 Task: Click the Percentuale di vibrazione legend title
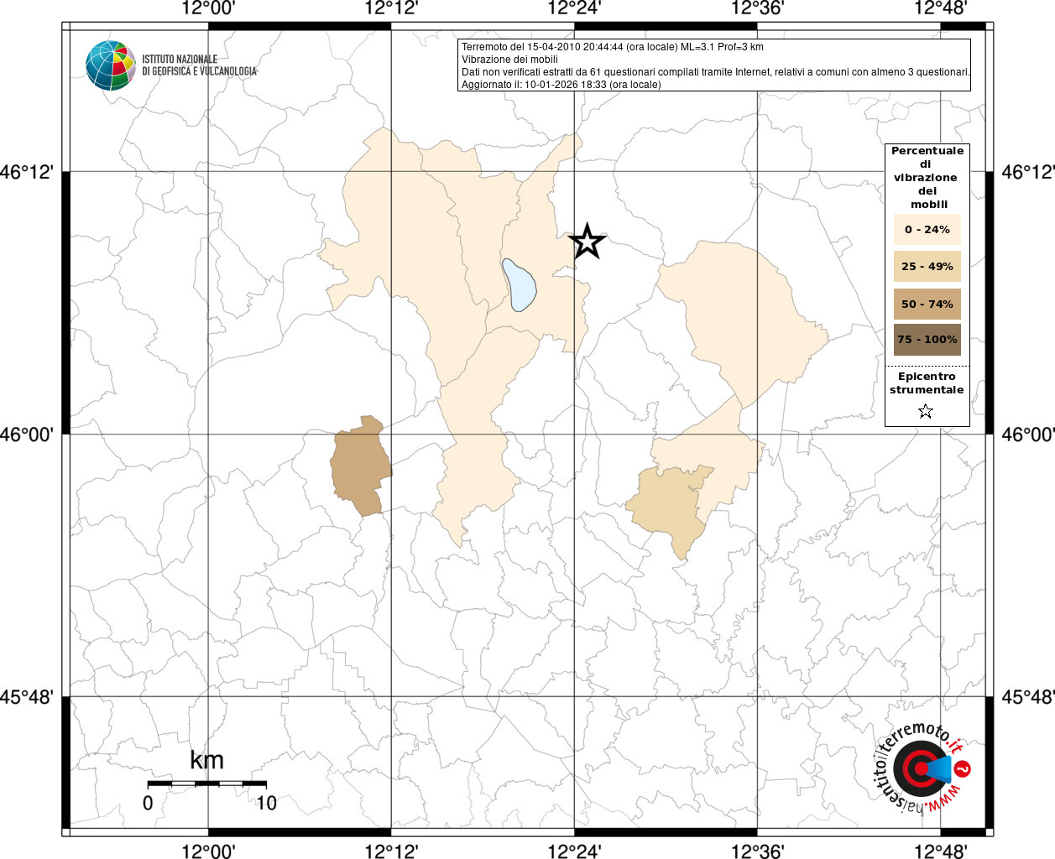coord(927,177)
